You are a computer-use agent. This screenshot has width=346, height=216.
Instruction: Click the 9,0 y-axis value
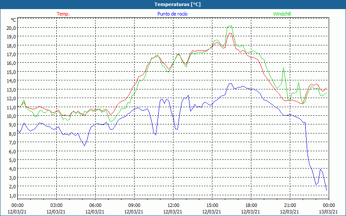click(x=12, y=125)
